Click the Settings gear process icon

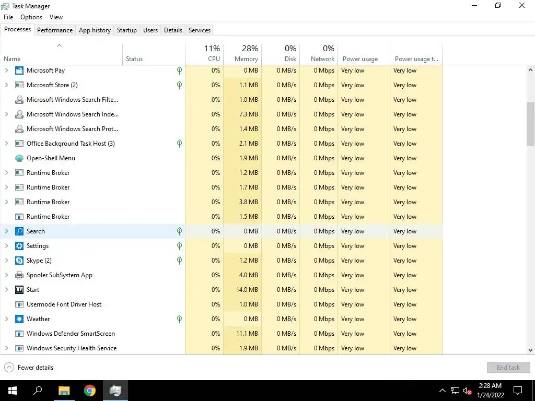pyautogui.click(x=19, y=246)
